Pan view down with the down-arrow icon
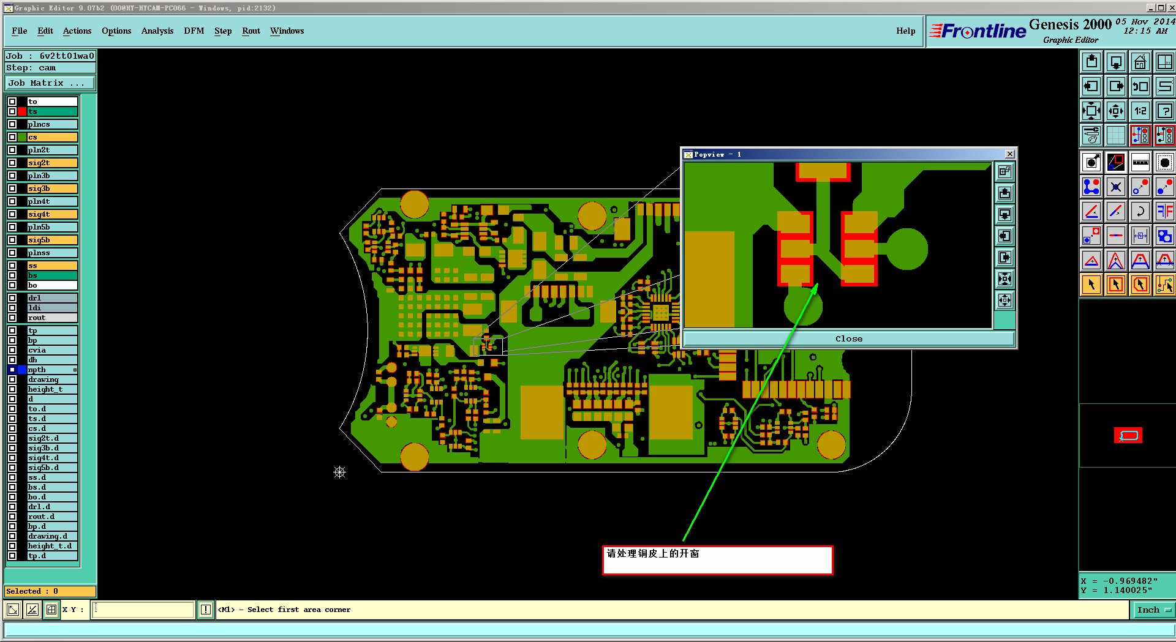1176x642 pixels. point(1116,62)
